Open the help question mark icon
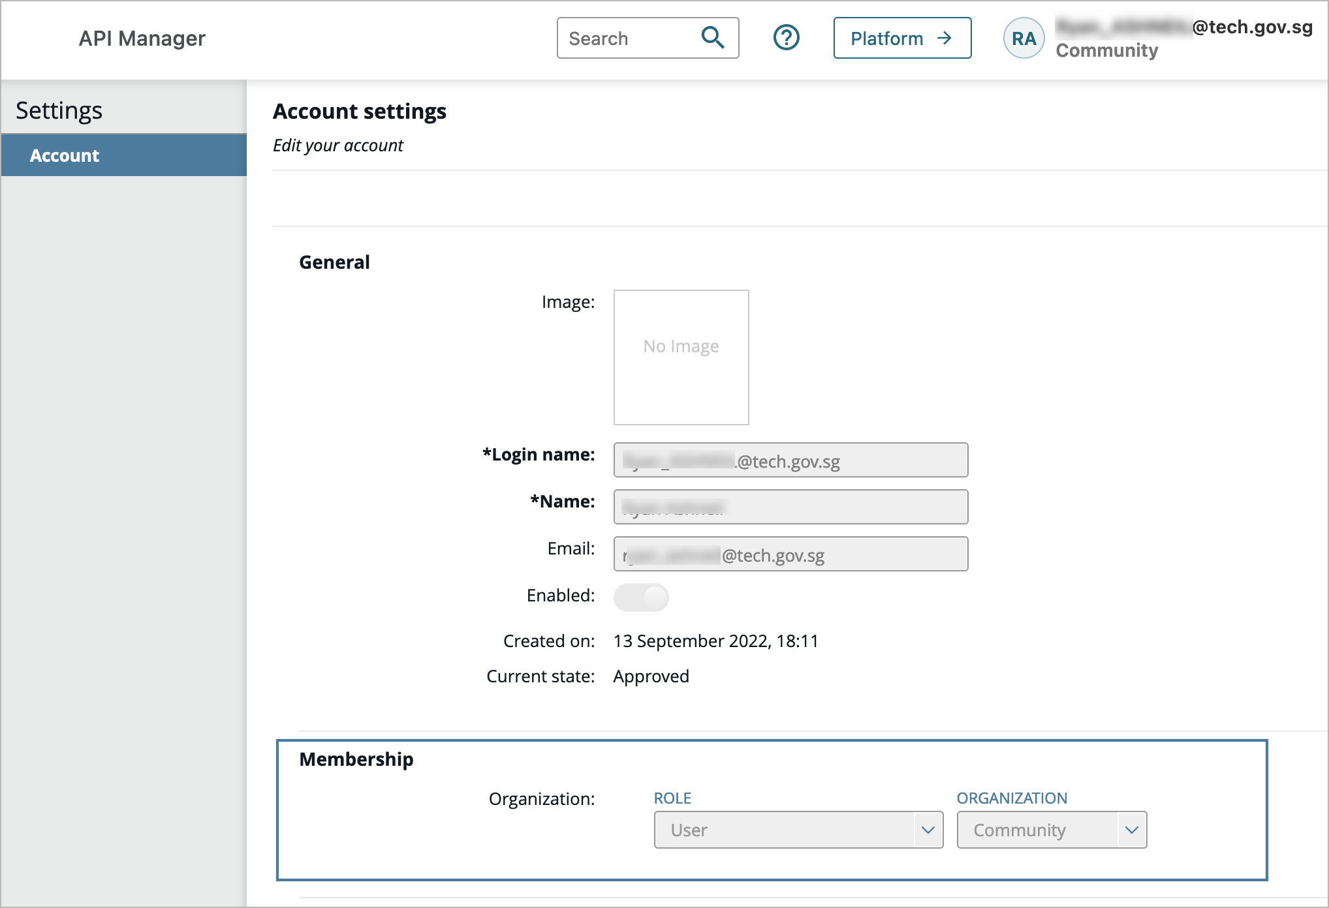This screenshot has width=1329, height=908. coord(787,37)
